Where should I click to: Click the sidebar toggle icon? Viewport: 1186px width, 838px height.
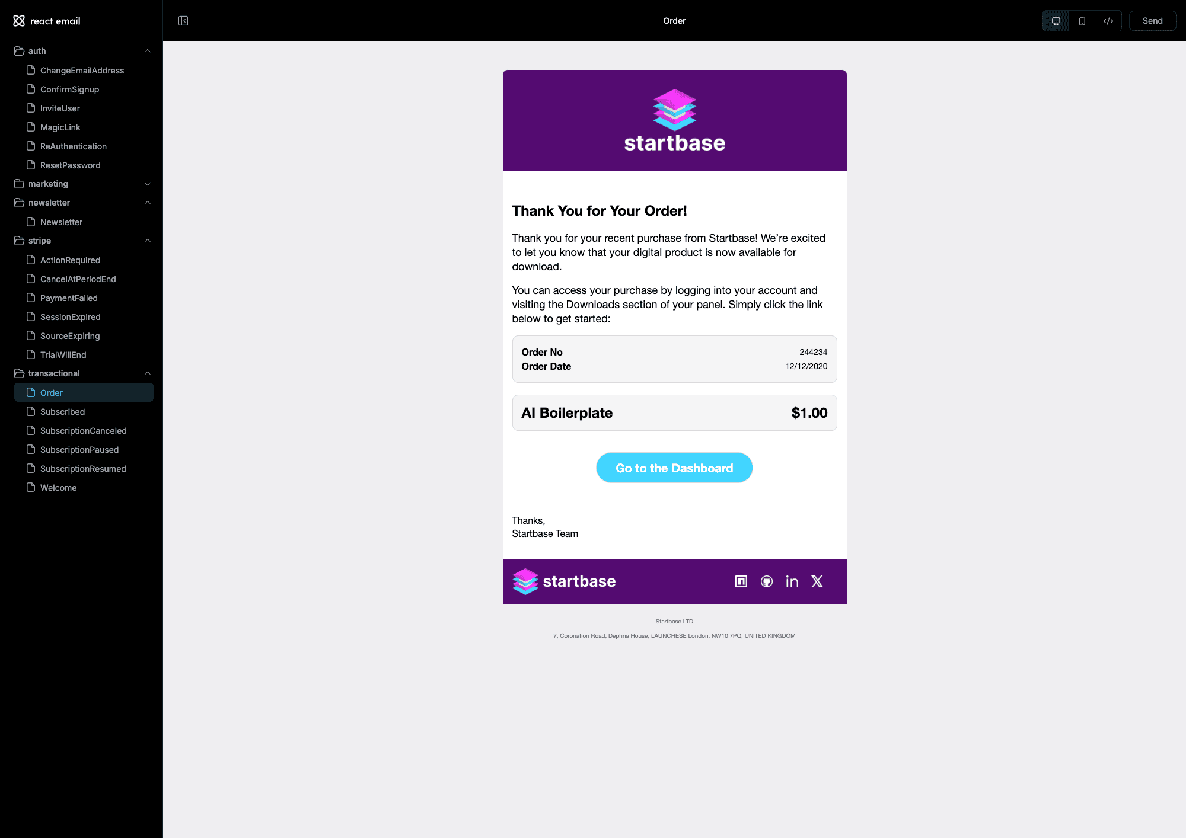(183, 20)
